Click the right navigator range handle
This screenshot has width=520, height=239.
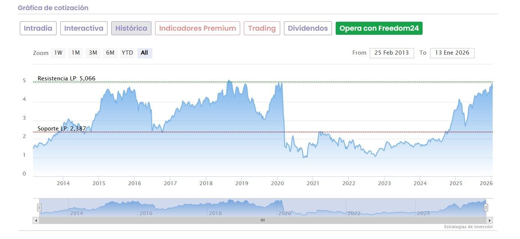point(486,207)
